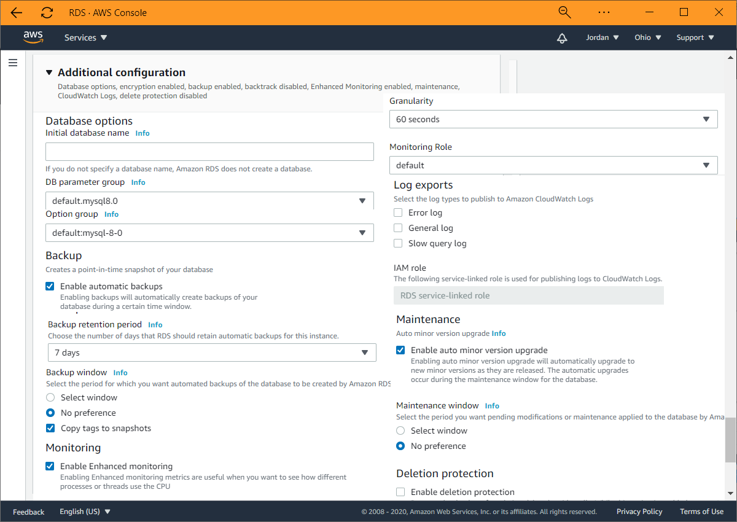Click the Database options heading

[89, 121]
